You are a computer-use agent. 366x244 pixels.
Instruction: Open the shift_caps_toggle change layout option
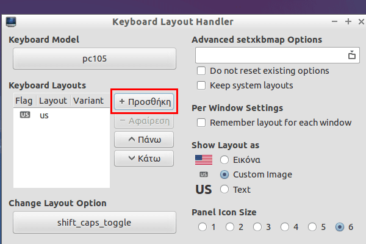coord(95,223)
